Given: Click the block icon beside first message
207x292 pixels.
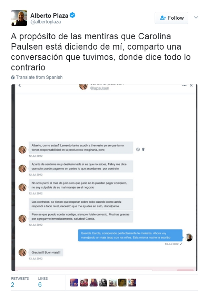Looking at the screenshot, I should tap(138, 149).
